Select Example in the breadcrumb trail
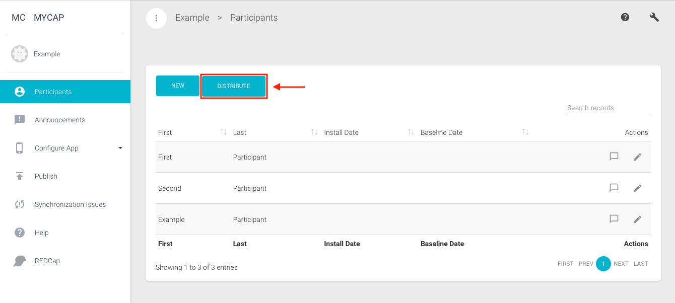The image size is (675, 303). point(192,18)
